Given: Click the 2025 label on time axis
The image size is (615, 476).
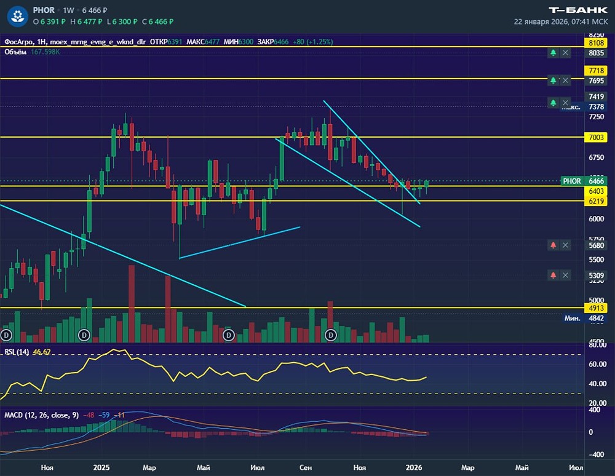Looking at the screenshot, I should (x=101, y=467).
